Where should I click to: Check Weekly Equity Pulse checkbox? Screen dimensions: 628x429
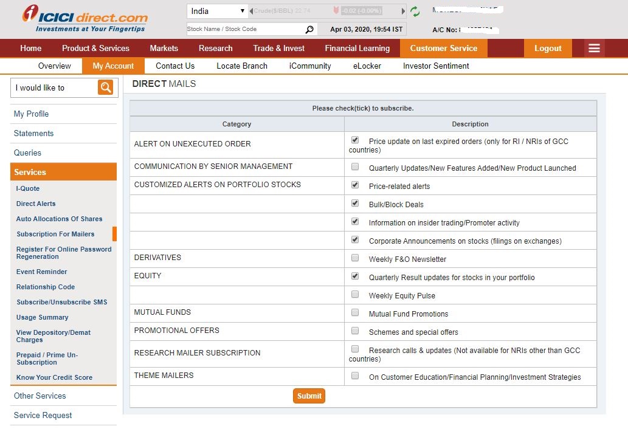[355, 294]
